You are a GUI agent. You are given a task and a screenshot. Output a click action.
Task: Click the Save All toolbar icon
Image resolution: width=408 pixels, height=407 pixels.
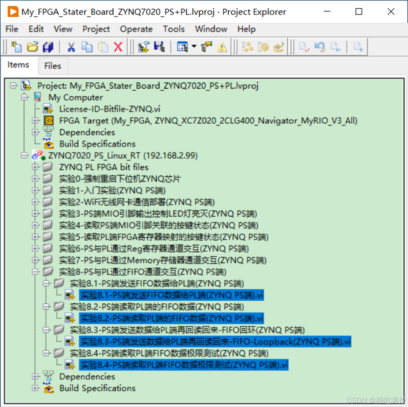click(x=48, y=47)
